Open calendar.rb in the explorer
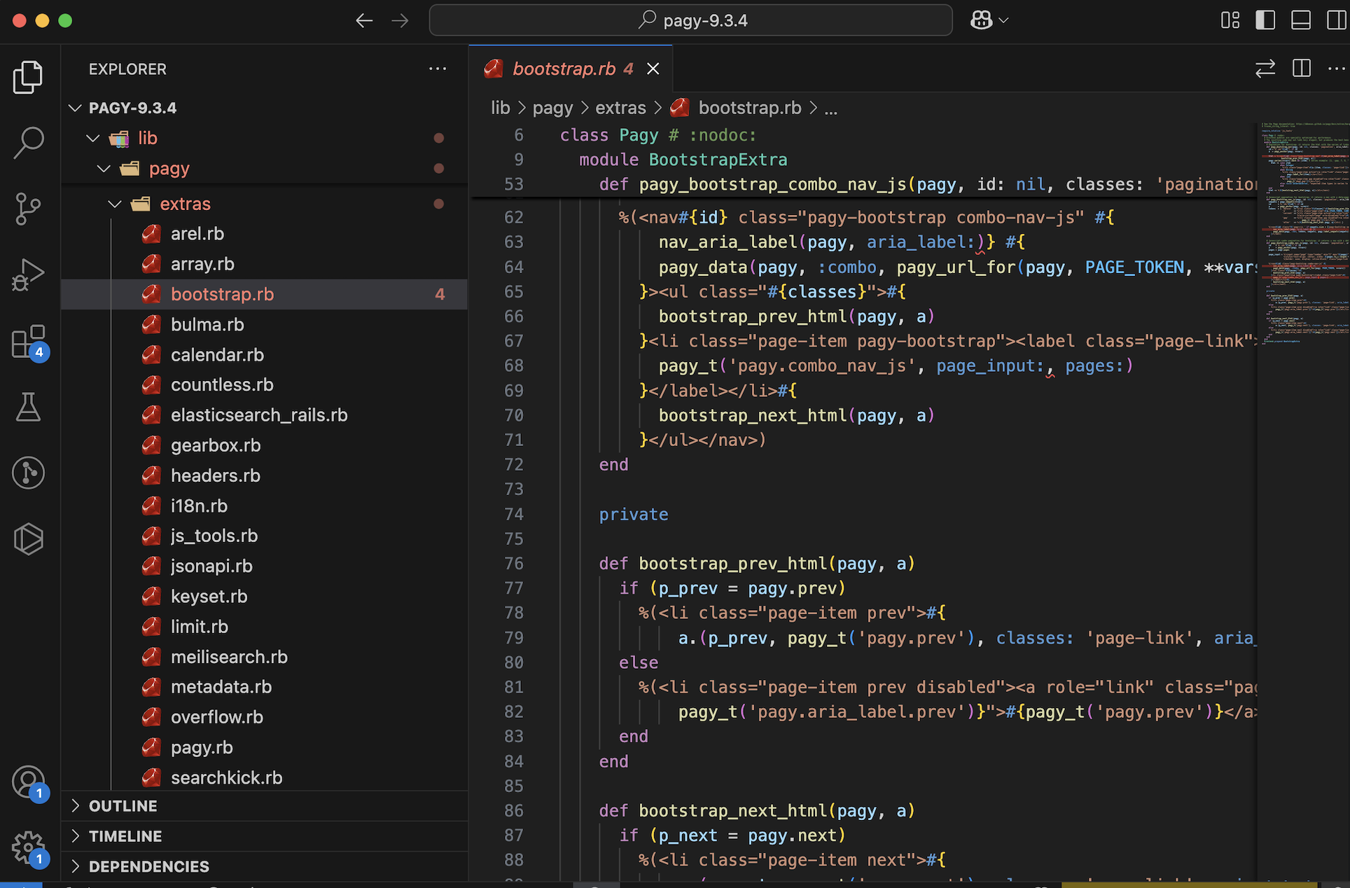 (x=217, y=355)
